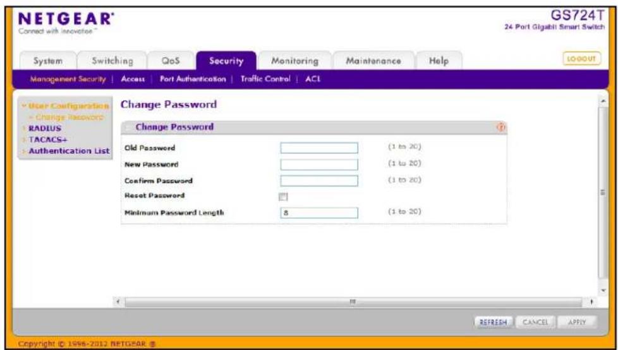Expand the Authentication List entry
The width and height of the screenshot is (618, 350).
pyautogui.click(x=69, y=150)
